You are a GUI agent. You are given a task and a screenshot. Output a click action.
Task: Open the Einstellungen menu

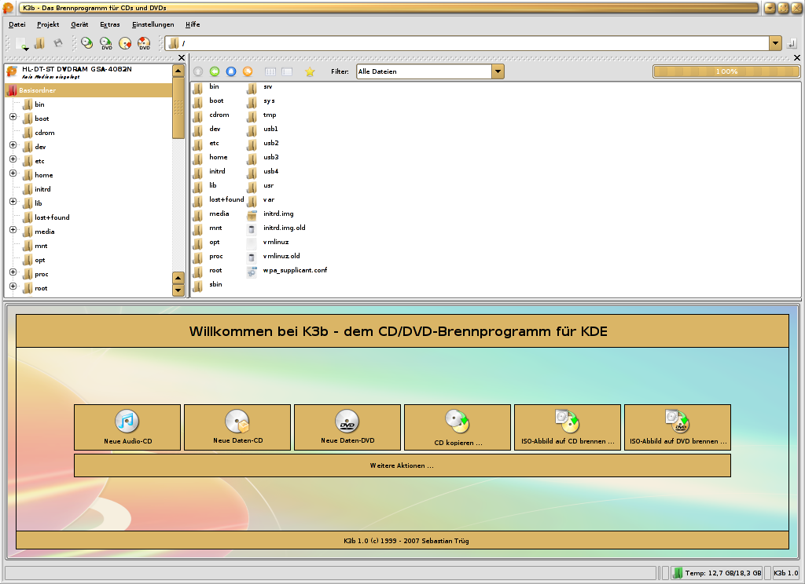153,24
